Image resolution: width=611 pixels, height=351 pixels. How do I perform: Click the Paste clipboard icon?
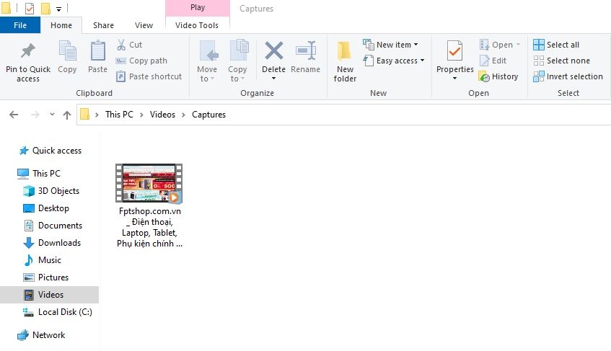(x=97, y=51)
